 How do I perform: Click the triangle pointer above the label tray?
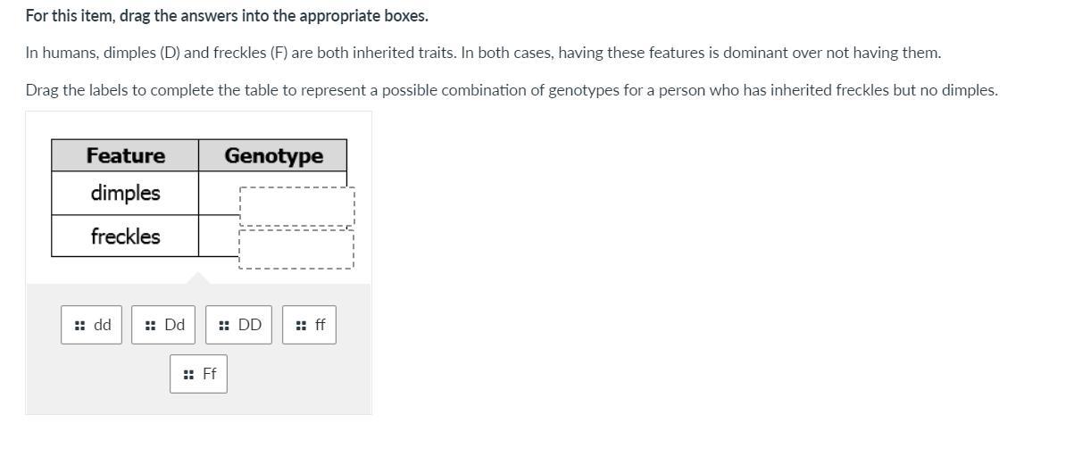tap(199, 278)
